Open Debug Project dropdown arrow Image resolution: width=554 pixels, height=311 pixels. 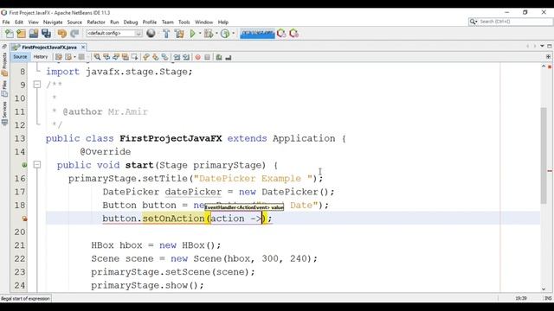point(216,34)
